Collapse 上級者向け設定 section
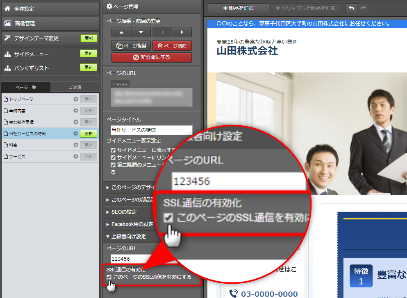 pyautogui.click(x=128, y=237)
